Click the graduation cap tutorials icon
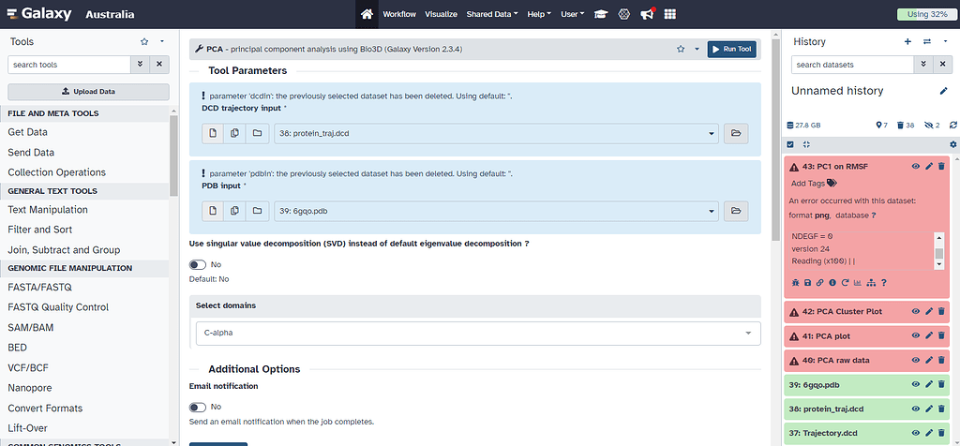 [600, 14]
